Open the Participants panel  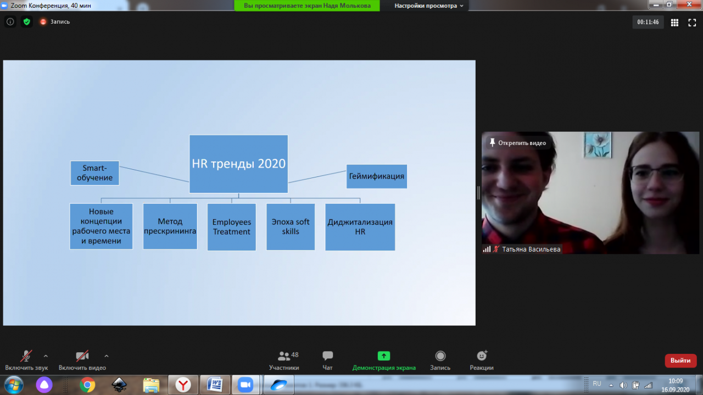coord(284,360)
